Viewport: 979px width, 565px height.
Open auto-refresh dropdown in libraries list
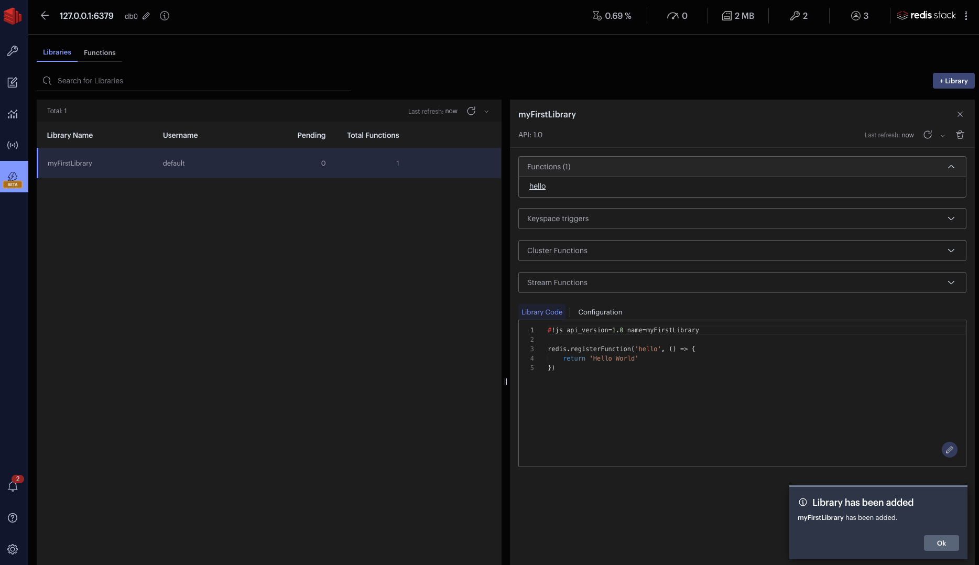coord(486,111)
